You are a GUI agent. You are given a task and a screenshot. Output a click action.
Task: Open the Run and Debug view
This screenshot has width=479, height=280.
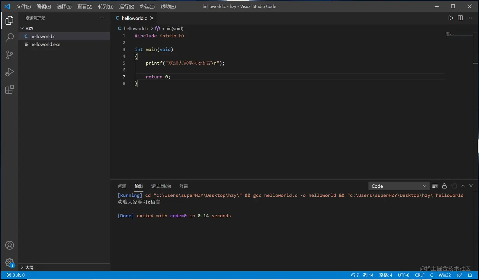pyautogui.click(x=10, y=72)
